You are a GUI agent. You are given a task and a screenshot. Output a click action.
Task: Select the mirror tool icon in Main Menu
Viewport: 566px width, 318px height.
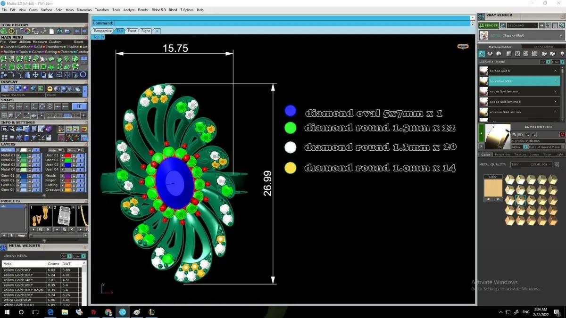tap(27, 74)
